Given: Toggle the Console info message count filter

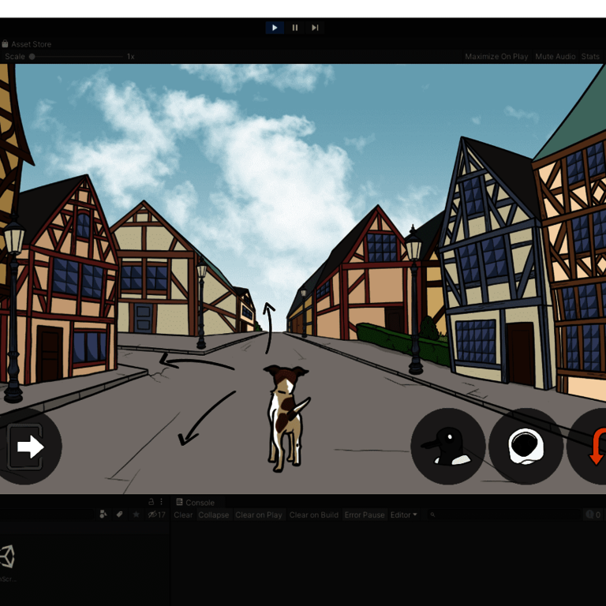Looking at the screenshot, I should point(593,514).
